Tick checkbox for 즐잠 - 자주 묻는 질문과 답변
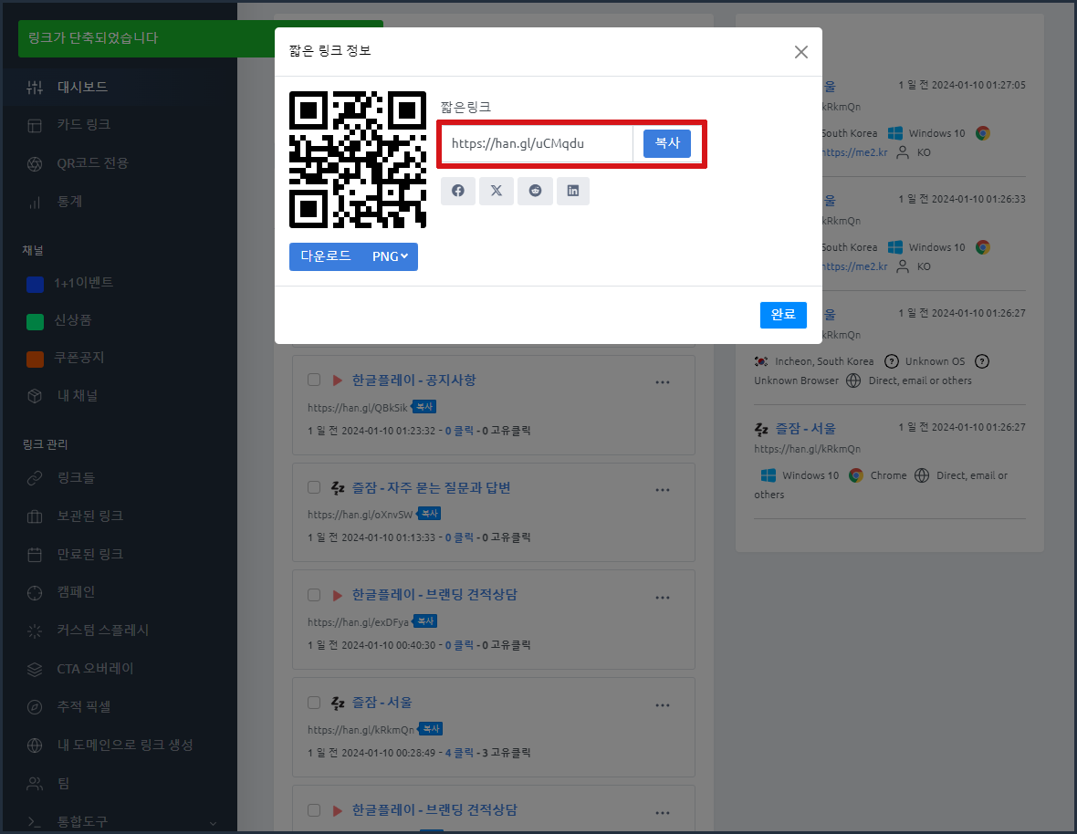Viewport: 1077px width, 834px height. pos(314,487)
